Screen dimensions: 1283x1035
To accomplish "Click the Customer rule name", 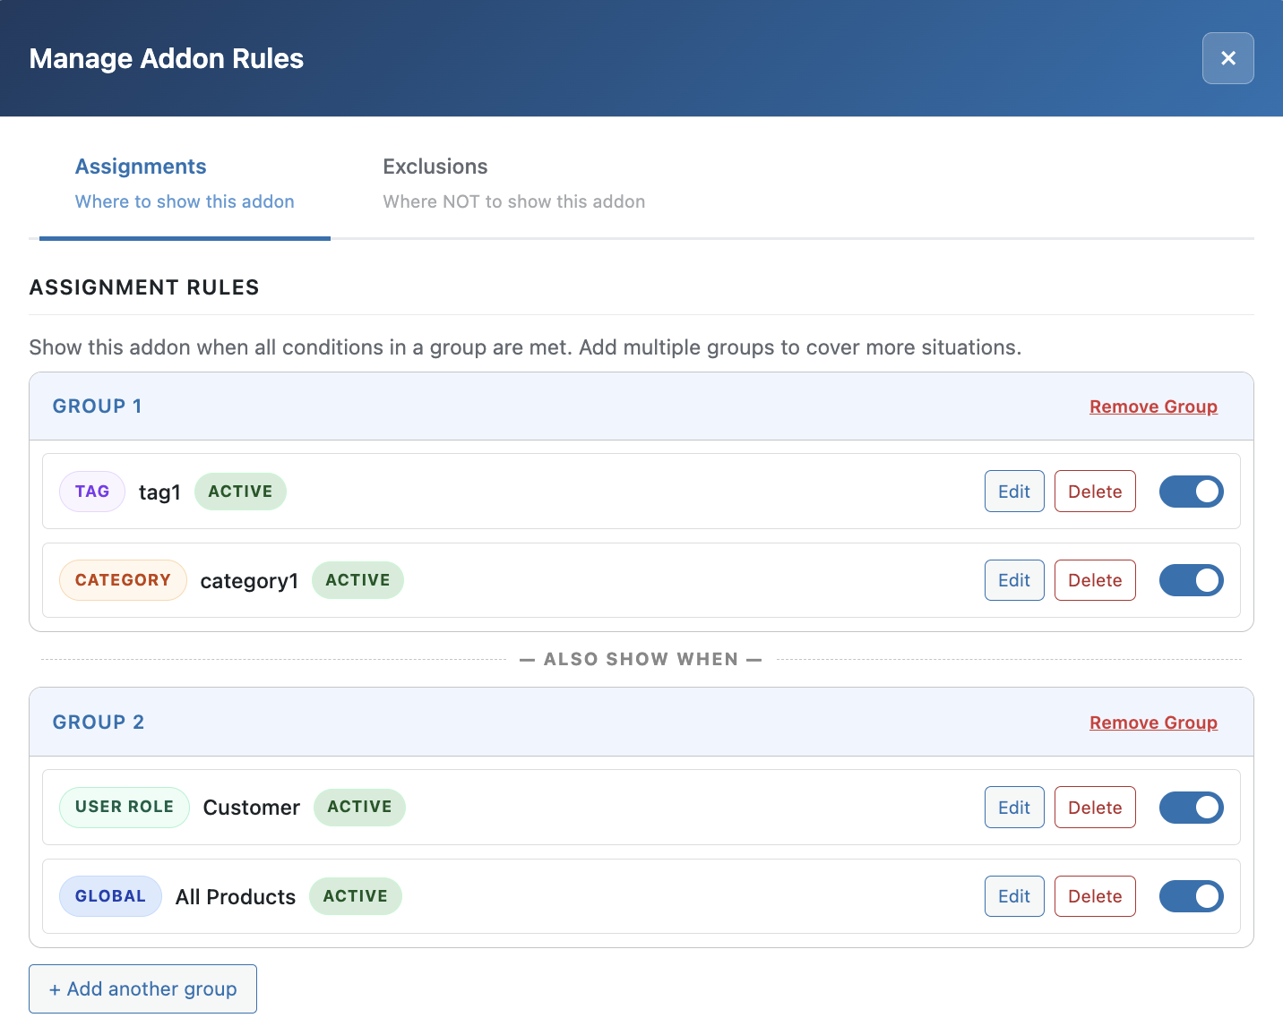I will (252, 808).
